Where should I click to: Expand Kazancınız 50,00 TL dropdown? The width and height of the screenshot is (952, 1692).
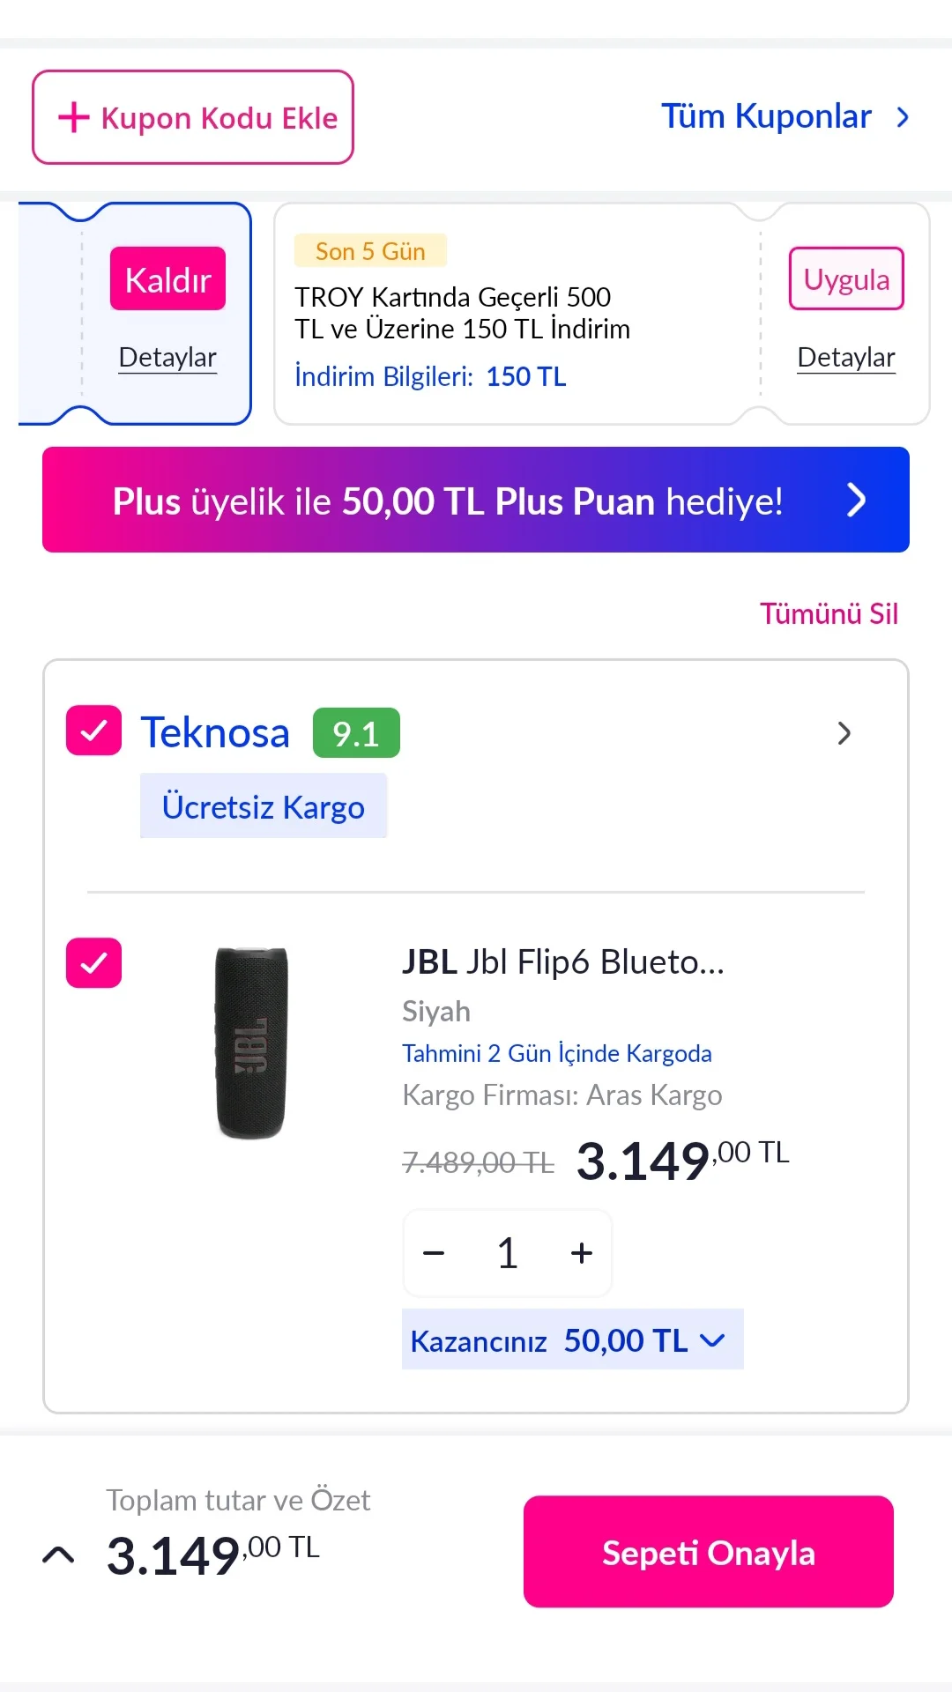click(x=712, y=1340)
